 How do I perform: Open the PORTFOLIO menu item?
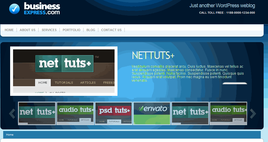[71, 30]
